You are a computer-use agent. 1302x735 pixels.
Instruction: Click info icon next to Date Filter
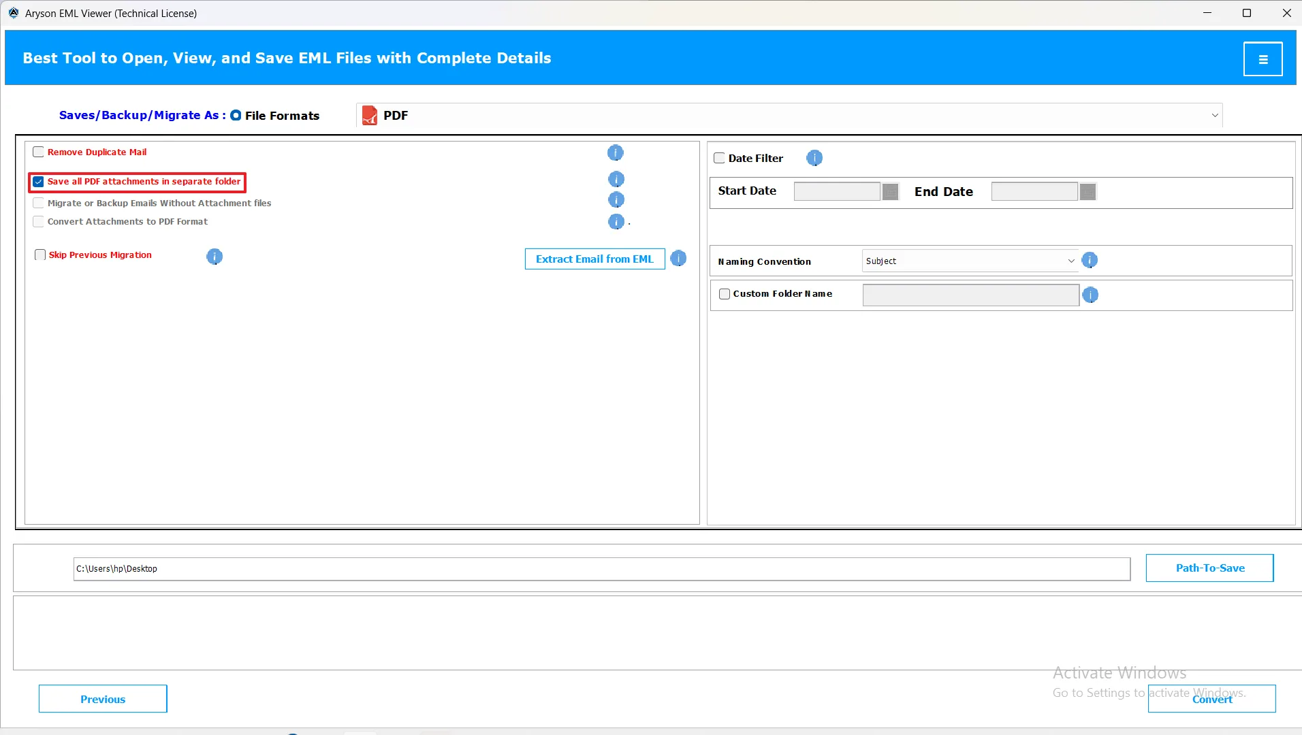[x=814, y=159]
